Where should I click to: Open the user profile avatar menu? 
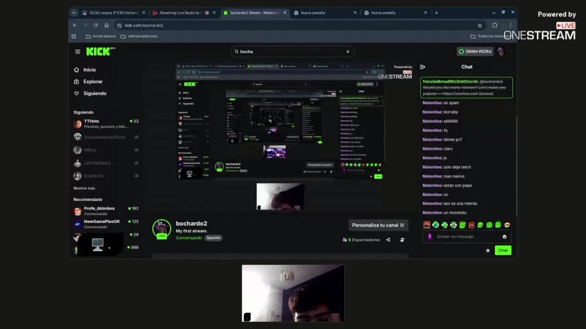[500, 52]
